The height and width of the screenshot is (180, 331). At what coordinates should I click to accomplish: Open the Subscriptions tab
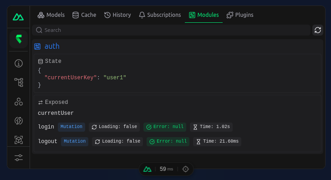pyautogui.click(x=160, y=15)
